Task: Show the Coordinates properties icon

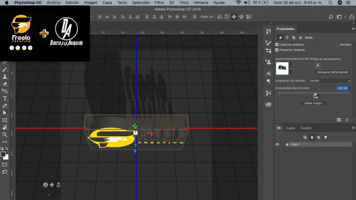Action: point(300,37)
